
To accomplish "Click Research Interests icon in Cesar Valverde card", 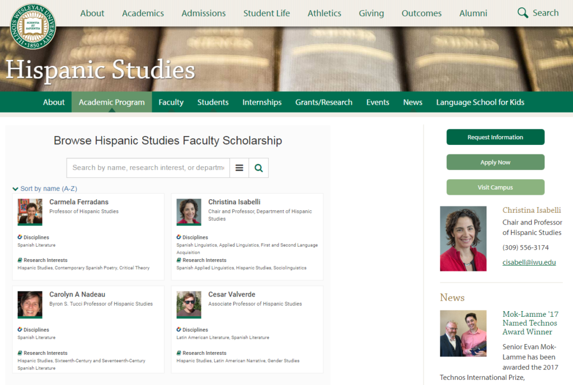I will pyautogui.click(x=179, y=353).
